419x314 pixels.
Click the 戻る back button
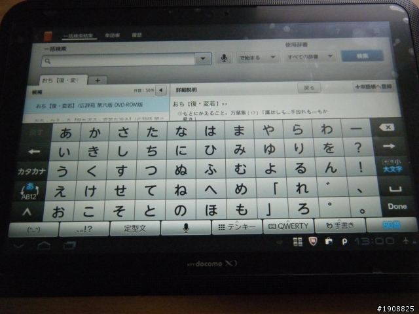[x=309, y=88]
